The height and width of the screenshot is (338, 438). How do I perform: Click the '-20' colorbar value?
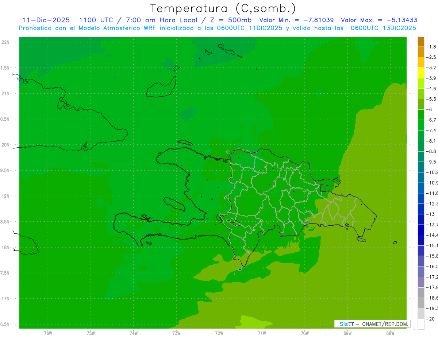[x=430, y=319]
